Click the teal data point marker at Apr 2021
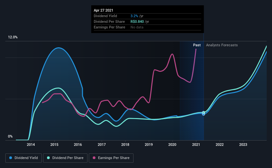Image resolution: width=272 pixels, height=168 pixels. (203, 112)
